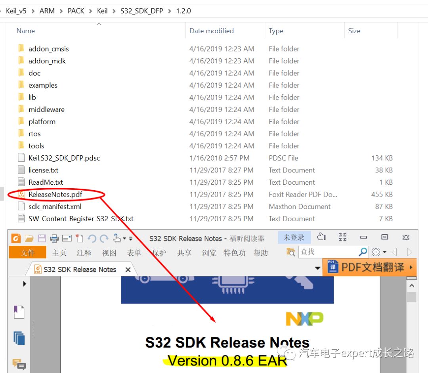Sort by the Size column header
Image resolution: width=428 pixels, height=373 pixels.
click(354, 31)
